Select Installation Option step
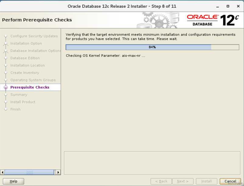 tap(26, 44)
